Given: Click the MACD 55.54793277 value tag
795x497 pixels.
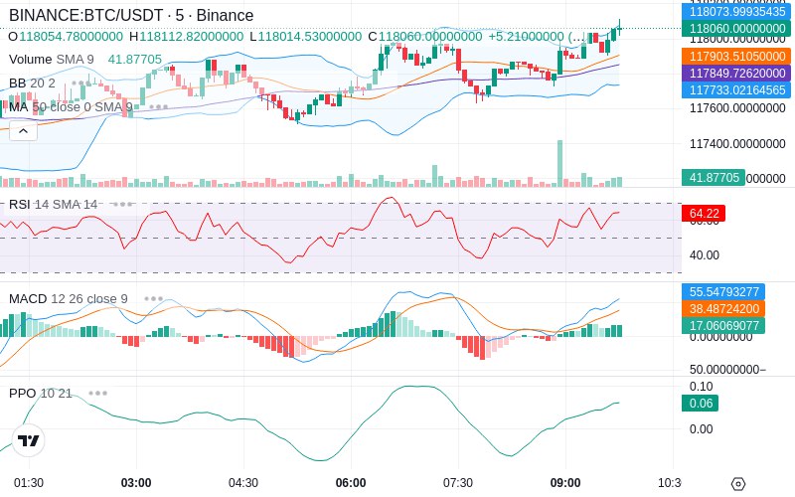Looking at the screenshot, I should click(723, 291).
